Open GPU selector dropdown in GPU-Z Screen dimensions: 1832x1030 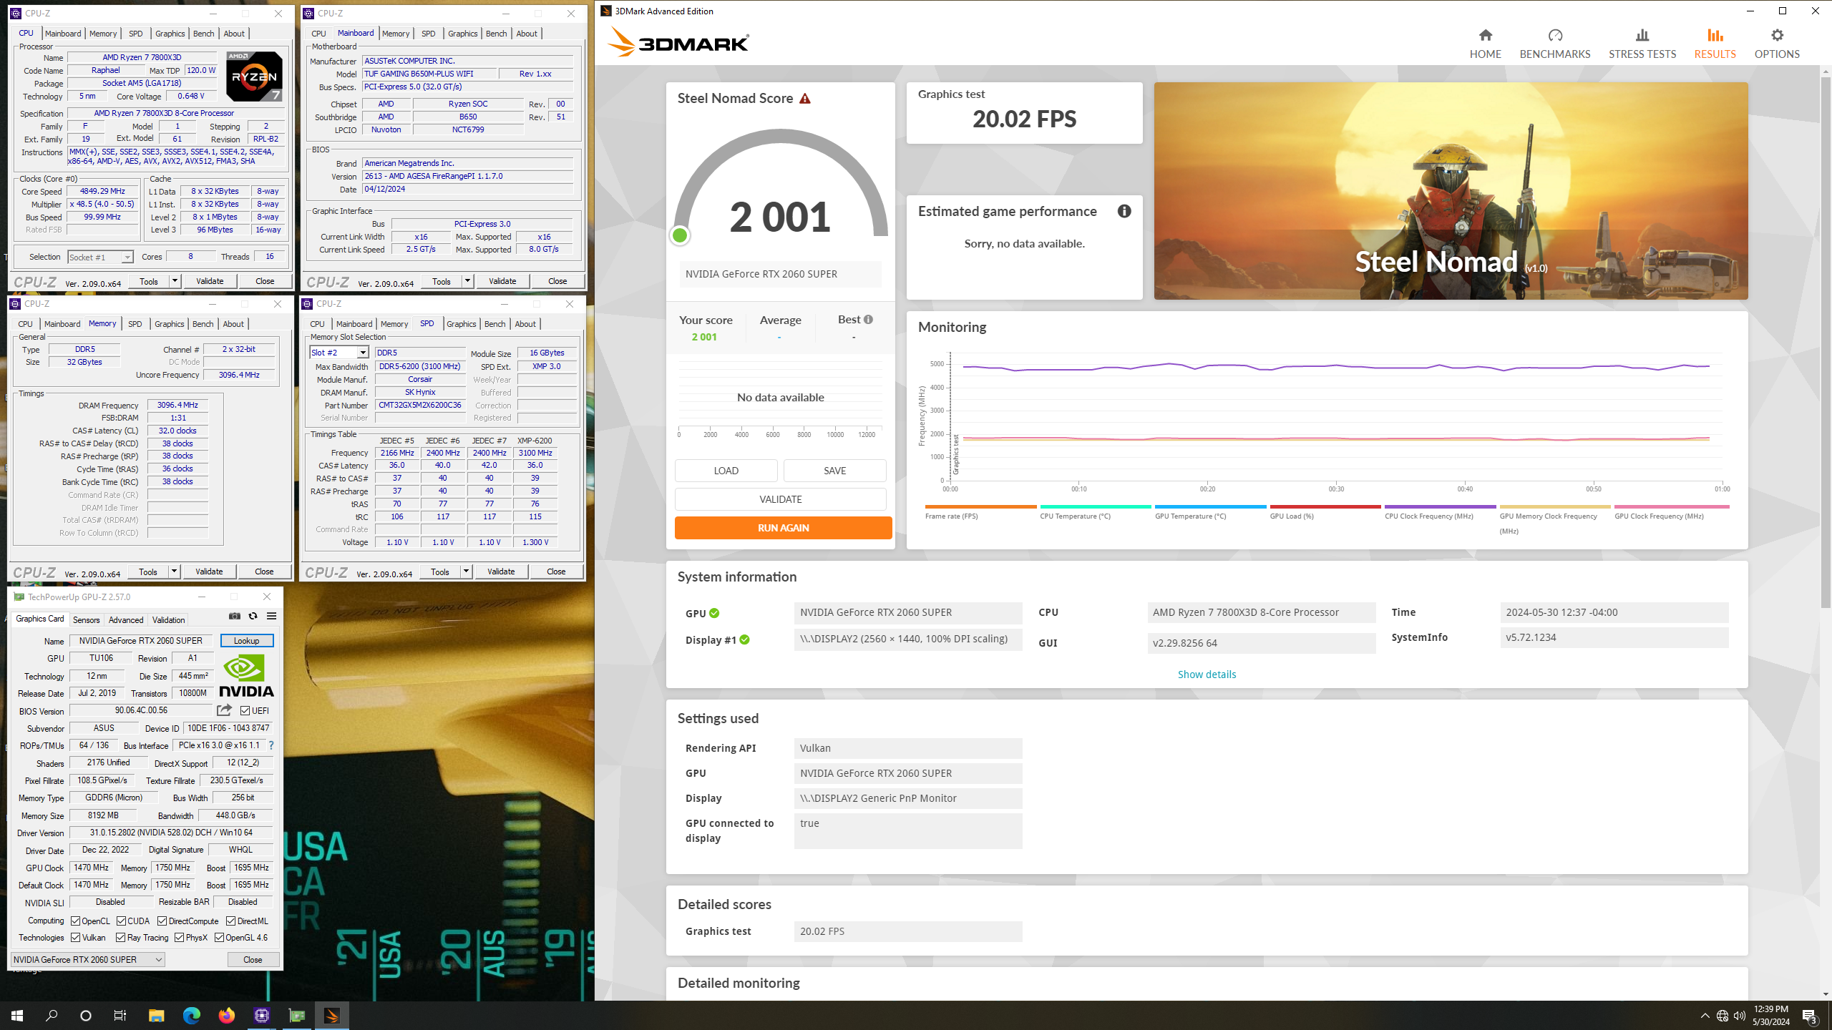(x=88, y=959)
